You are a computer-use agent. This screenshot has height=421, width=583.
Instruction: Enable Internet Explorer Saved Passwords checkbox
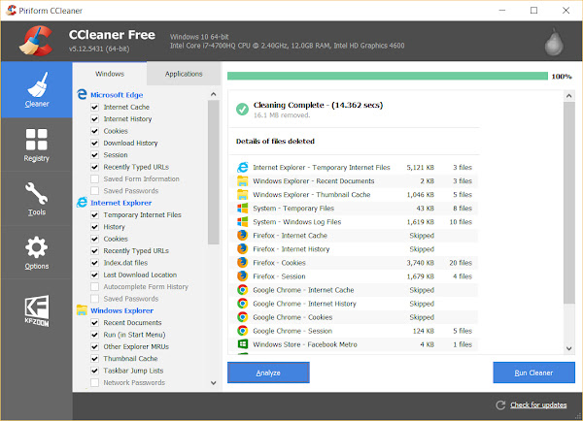[95, 299]
